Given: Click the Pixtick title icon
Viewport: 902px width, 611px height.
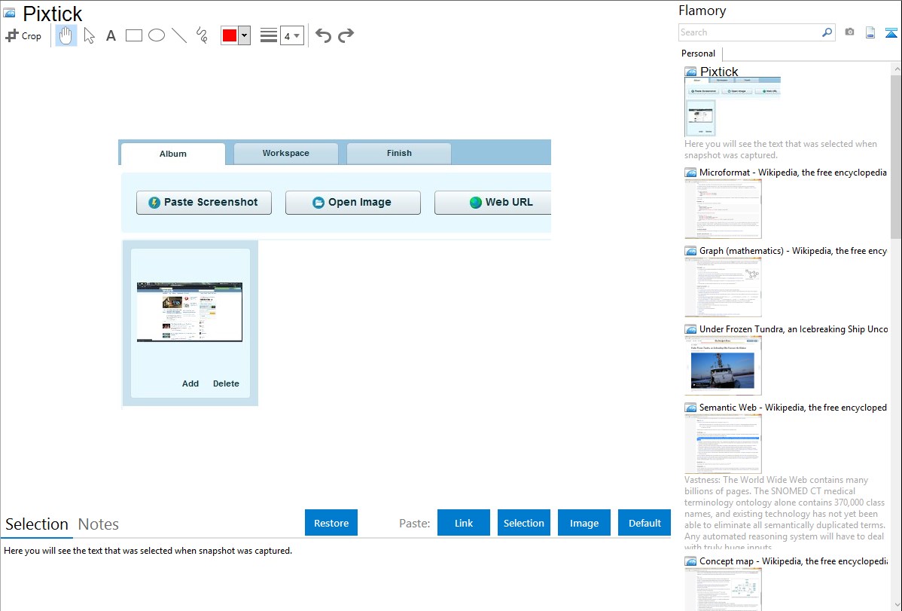Looking at the screenshot, I should pos(10,13).
